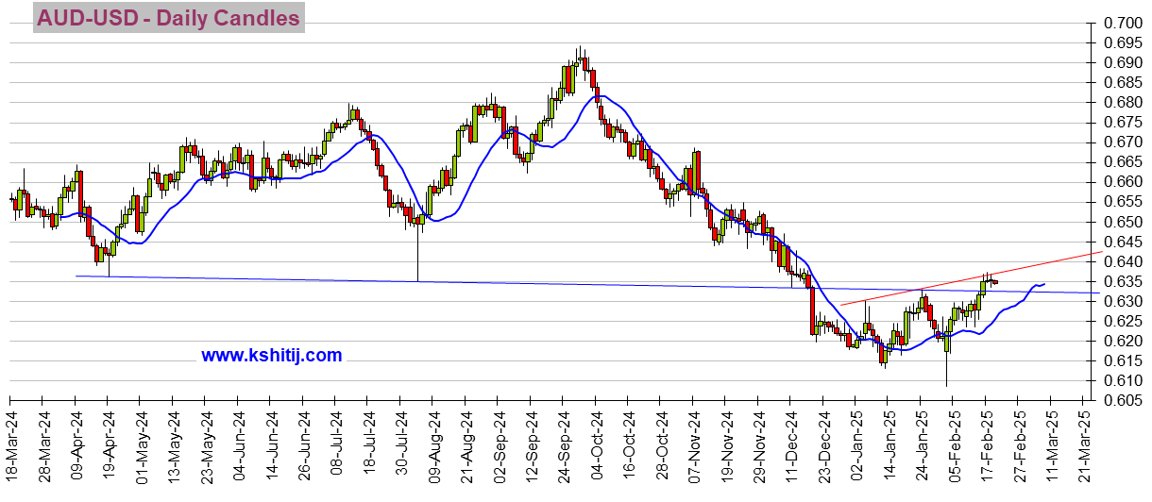Click the lowest wick tip near 0.609
Viewport: 1152px width, 502px height.
point(946,383)
